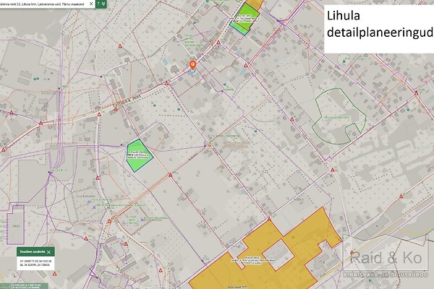Viewport: 434px width, 289px height.
Task: Select the green-outlined area on the right
Action: (x=339, y=114)
